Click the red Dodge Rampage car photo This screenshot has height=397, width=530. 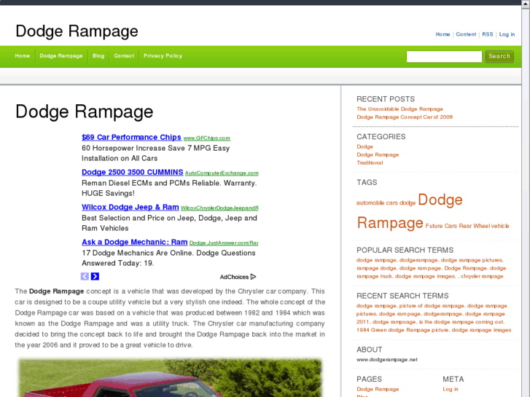pos(170,378)
